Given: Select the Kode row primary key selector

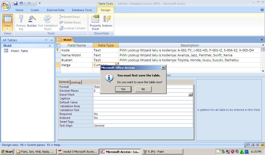Looking at the screenshot, I should [58, 50].
